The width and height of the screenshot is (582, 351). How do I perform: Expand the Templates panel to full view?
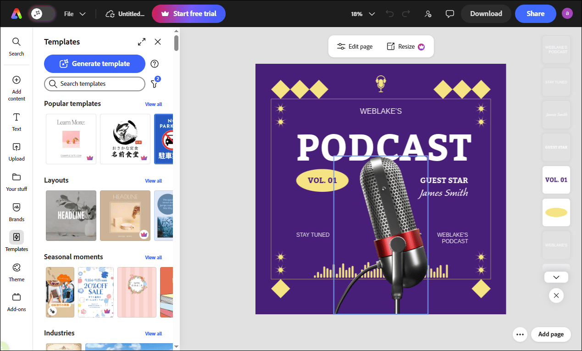[x=142, y=42]
